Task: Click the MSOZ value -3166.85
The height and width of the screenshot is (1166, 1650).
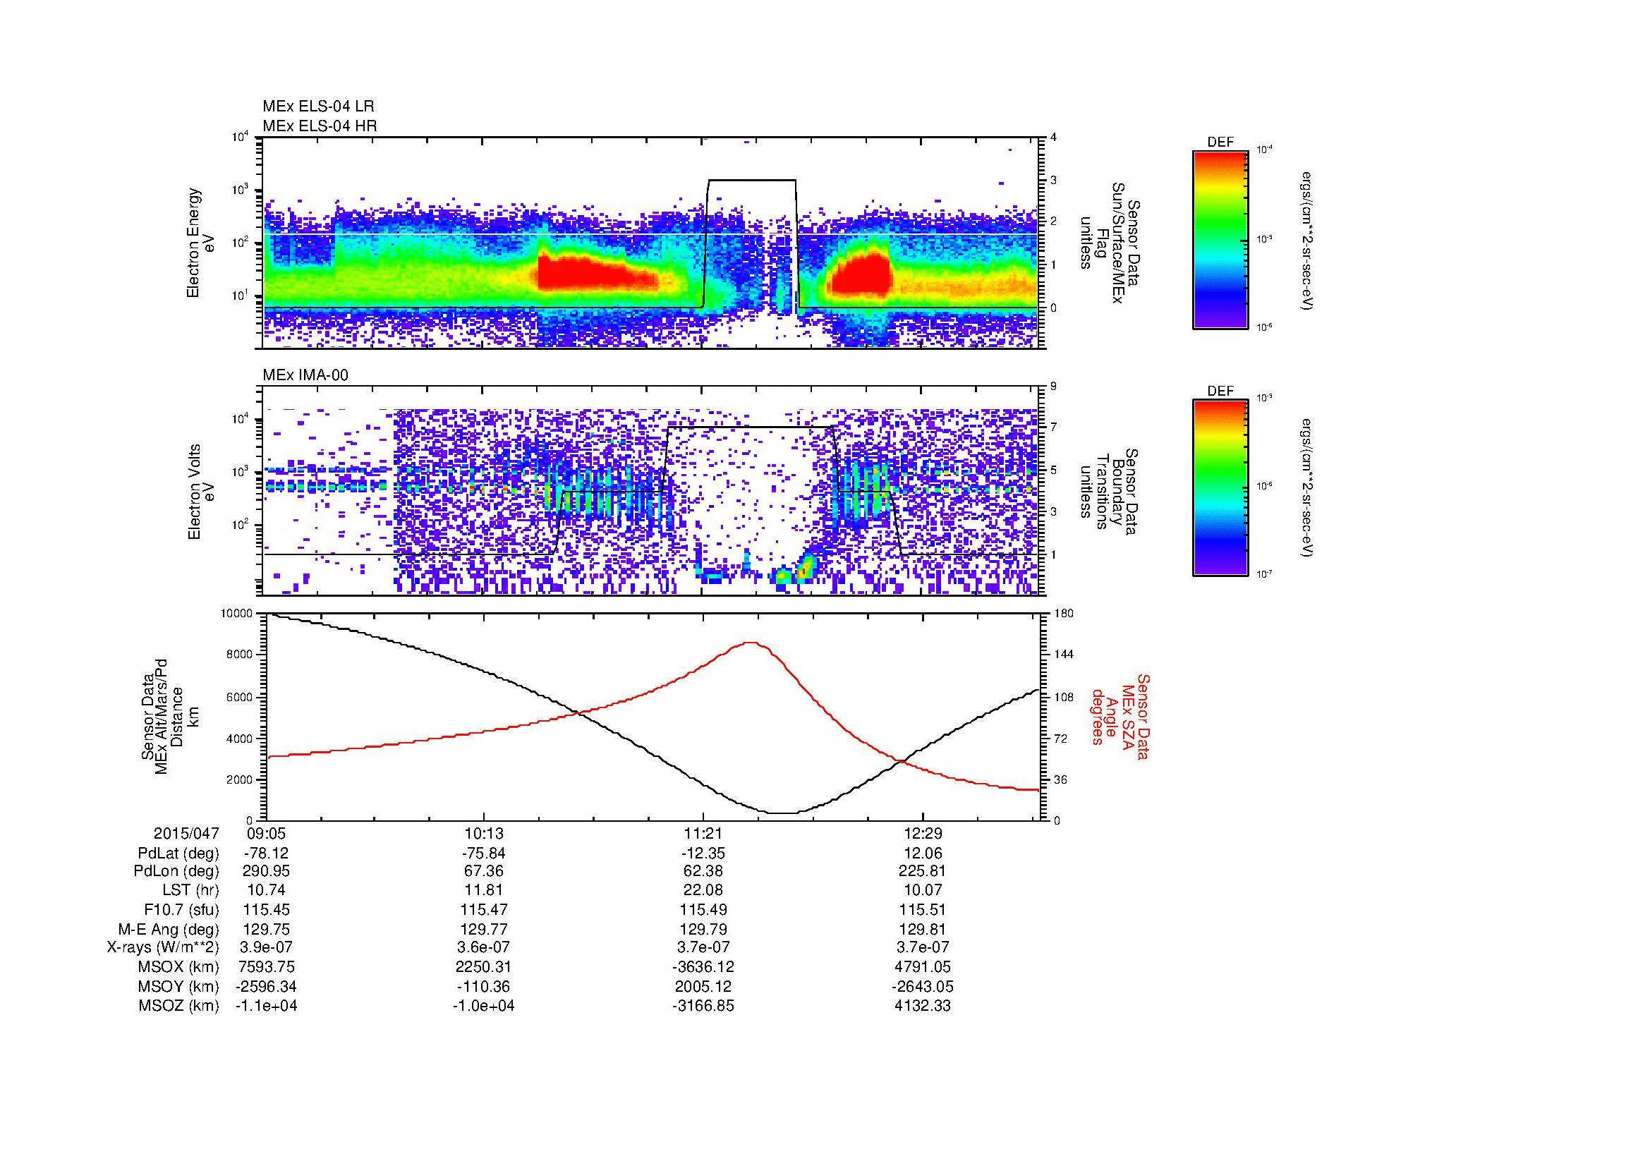Action: [x=703, y=1007]
